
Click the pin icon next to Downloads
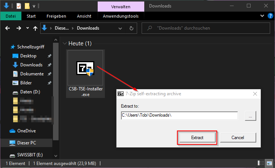pos(50,65)
